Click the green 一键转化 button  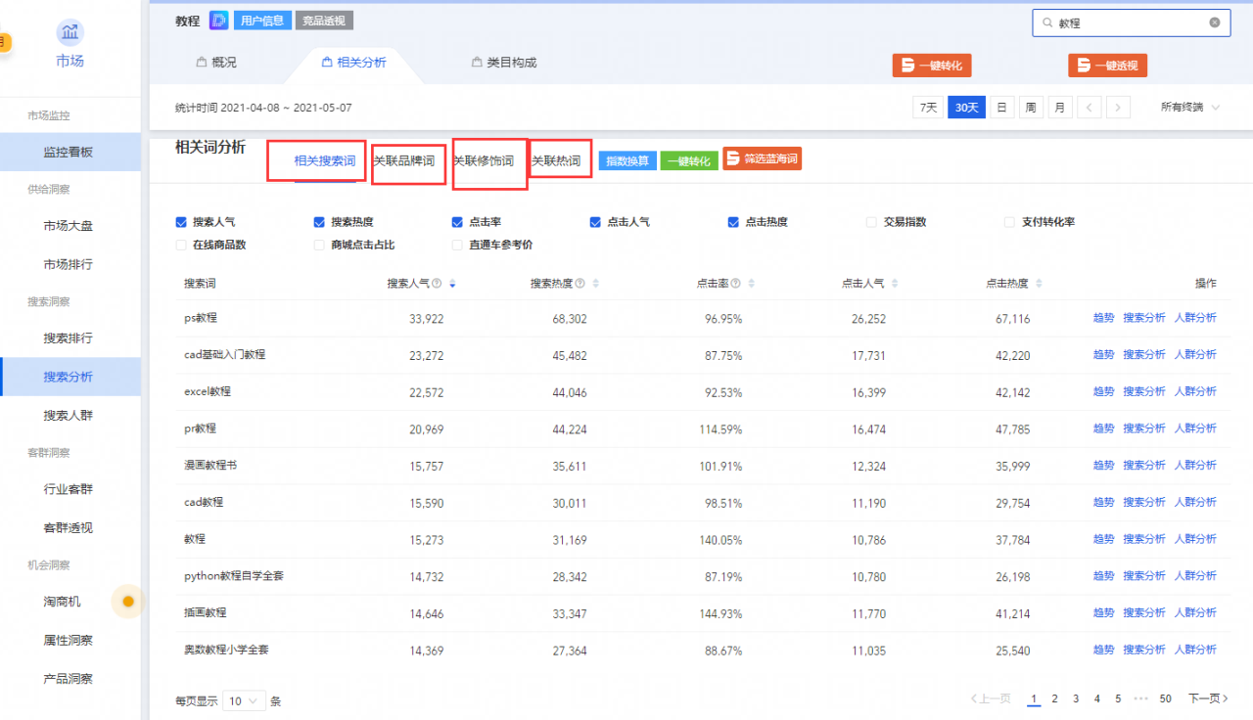point(689,160)
